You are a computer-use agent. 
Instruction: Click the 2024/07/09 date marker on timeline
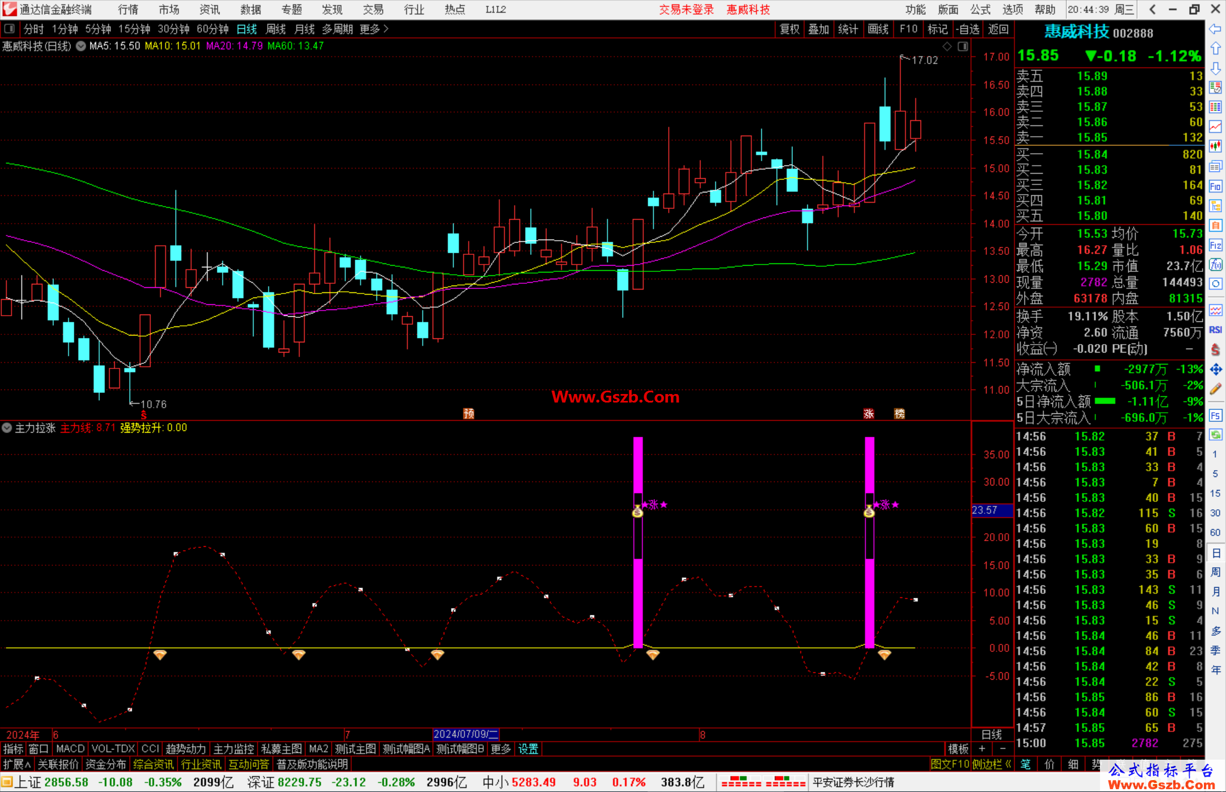[x=465, y=734]
